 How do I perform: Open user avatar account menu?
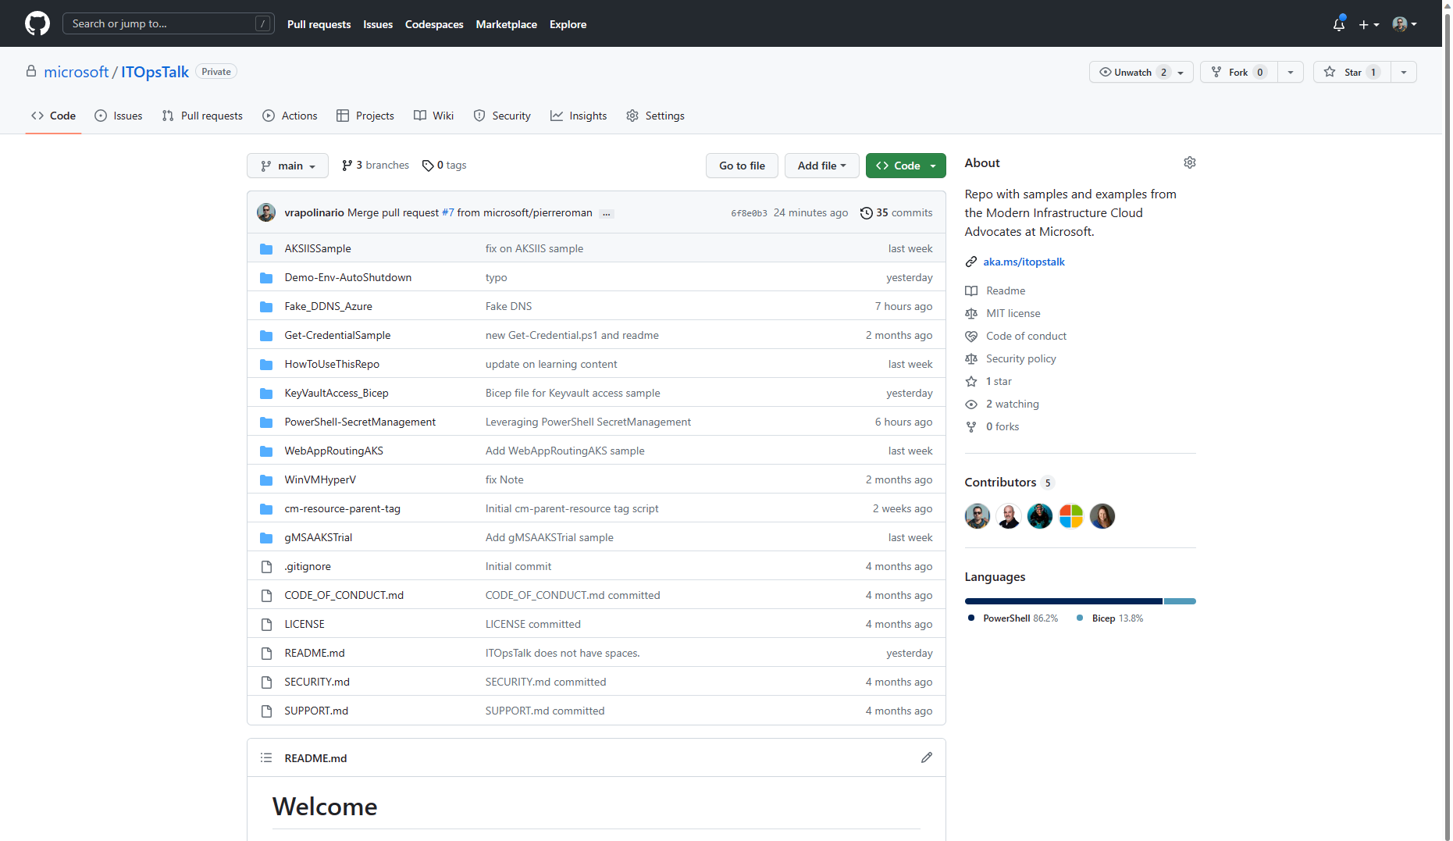(x=1405, y=24)
